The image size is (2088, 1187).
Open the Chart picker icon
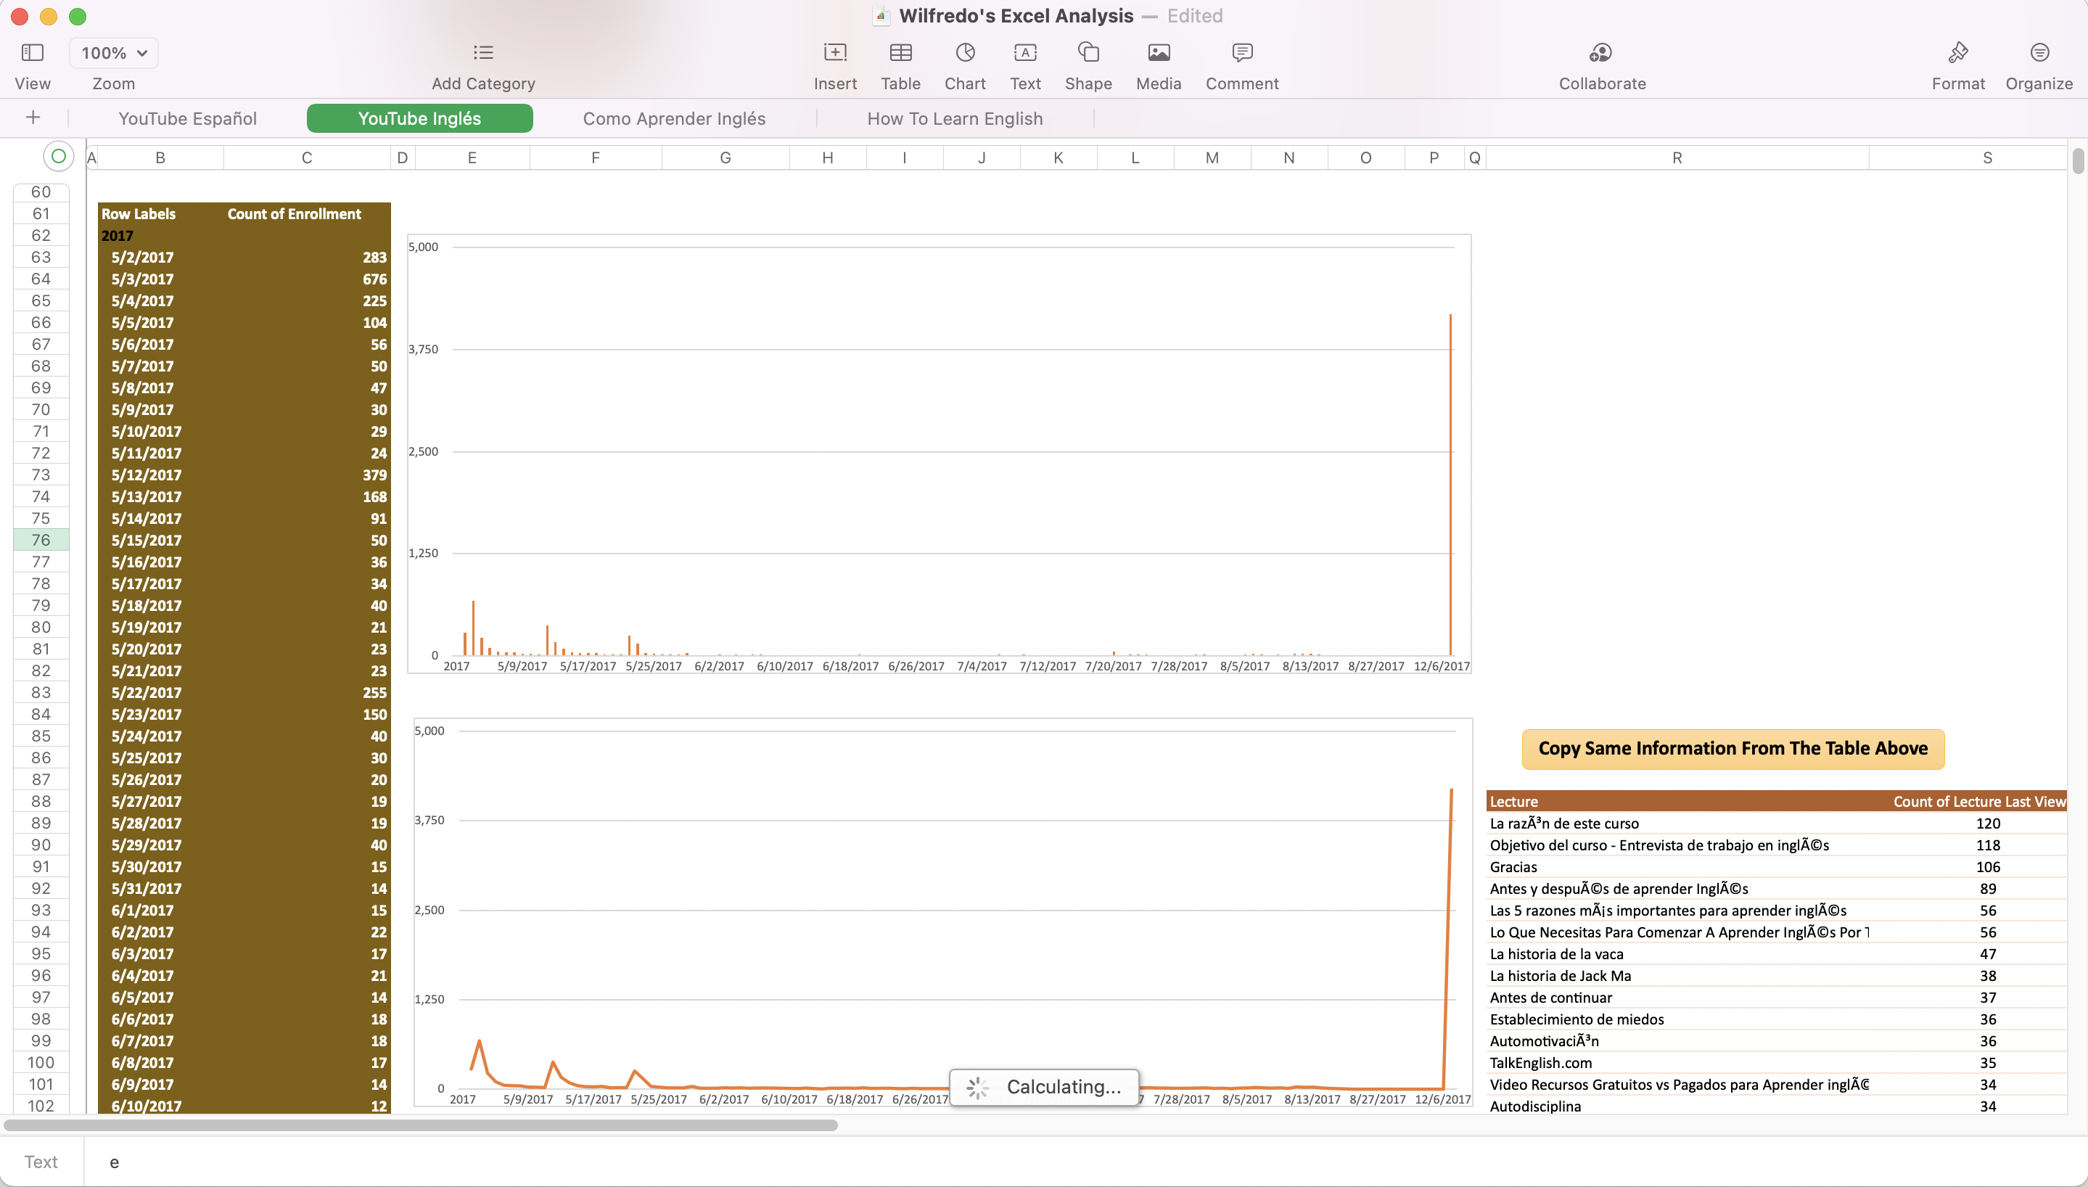pos(965,53)
